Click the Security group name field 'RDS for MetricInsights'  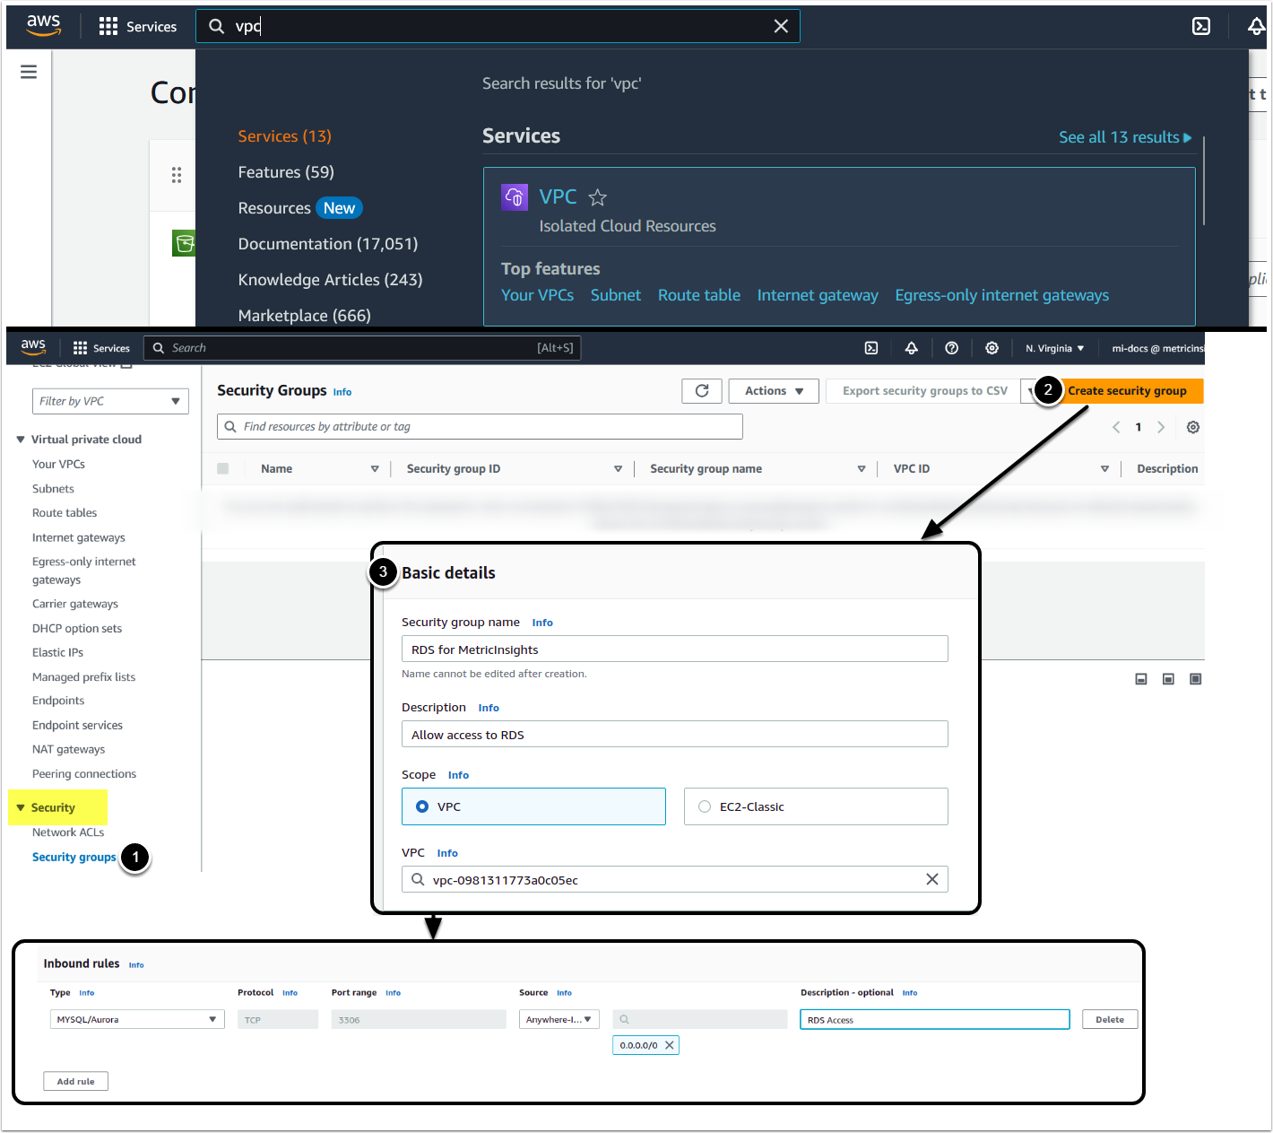(x=674, y=649)
